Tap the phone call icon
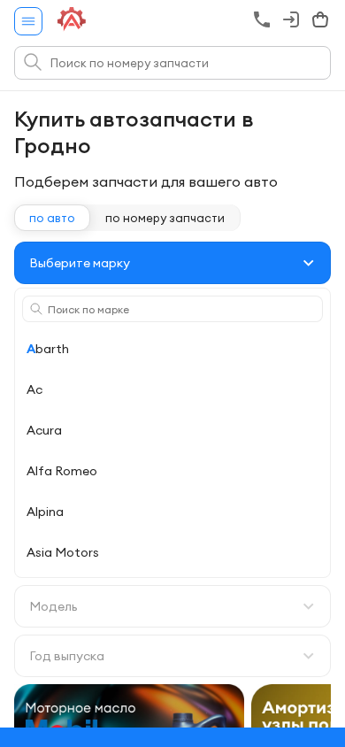This screenshot has height=747, width=345. pyautogui.click(x=262, y=19)
